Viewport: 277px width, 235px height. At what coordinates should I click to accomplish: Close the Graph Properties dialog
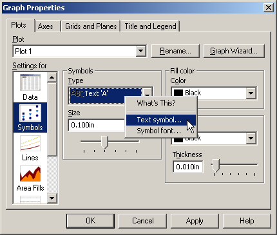tap(269, 8)
